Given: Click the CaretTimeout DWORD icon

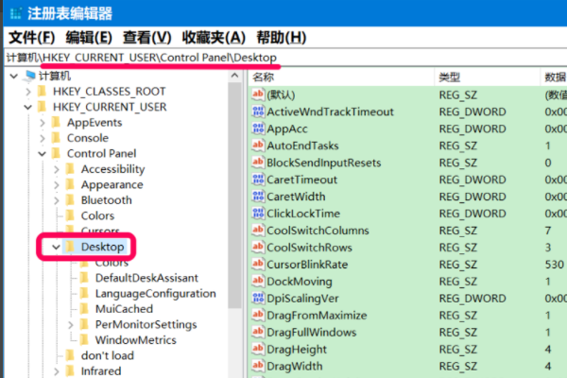Looking at the screenshot, I should pyautogui.click(x=258, y=180).
